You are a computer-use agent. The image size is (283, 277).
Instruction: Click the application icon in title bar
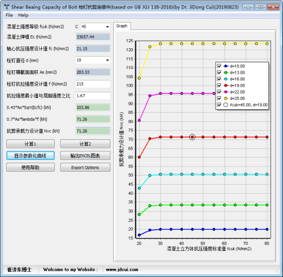(x=7, y=7)
